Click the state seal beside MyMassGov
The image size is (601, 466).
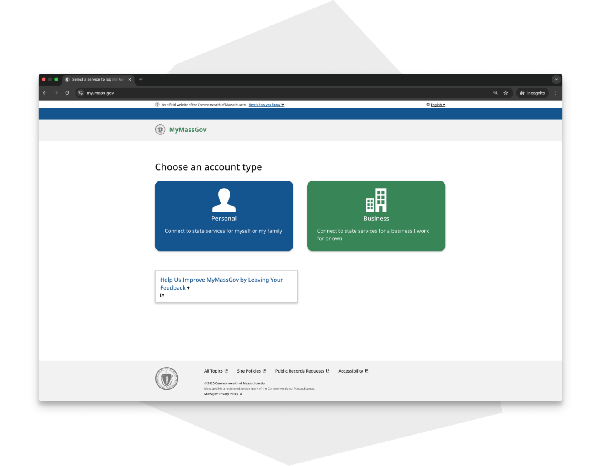tap(160, 130)
